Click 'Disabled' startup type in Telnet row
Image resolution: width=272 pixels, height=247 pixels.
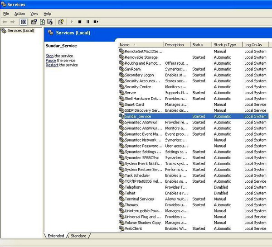[221, 193]
